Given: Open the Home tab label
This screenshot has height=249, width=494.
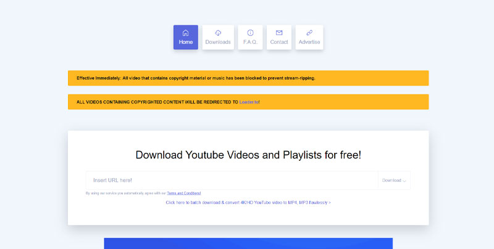Looking at the screenshot, I should pyautogui.click(x=185, y=42).
